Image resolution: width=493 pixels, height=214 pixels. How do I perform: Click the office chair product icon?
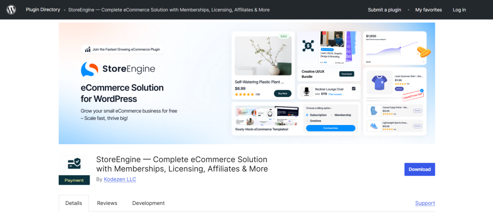coord(306,91)
